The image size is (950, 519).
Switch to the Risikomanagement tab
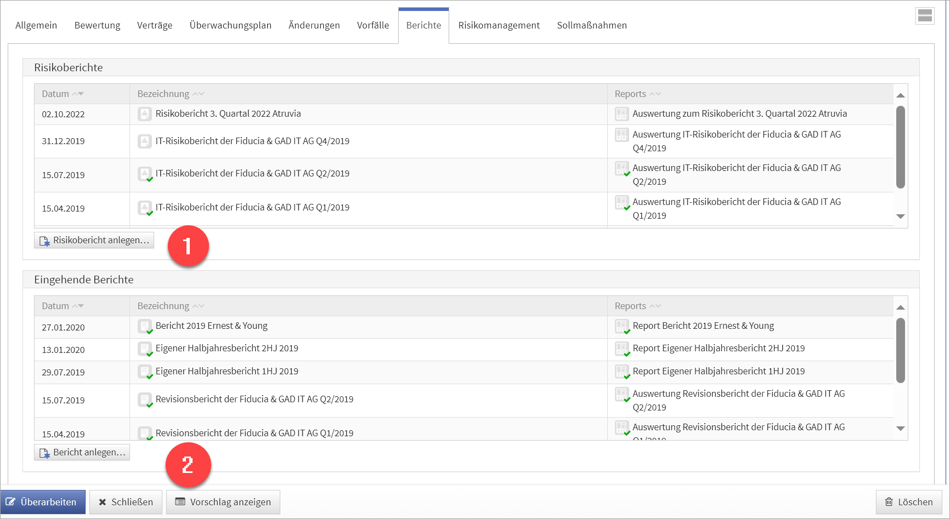(x=499, y=25)
